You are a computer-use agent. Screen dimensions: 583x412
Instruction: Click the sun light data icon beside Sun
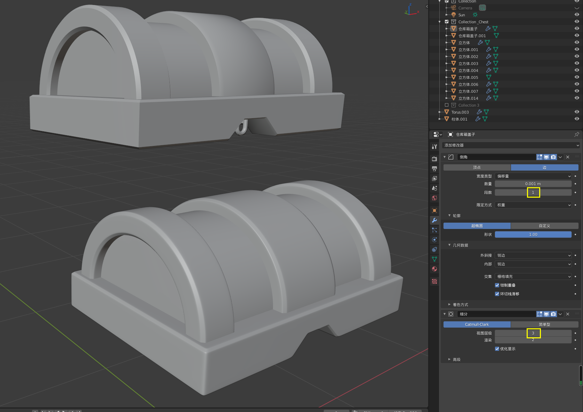click(475, 15)
